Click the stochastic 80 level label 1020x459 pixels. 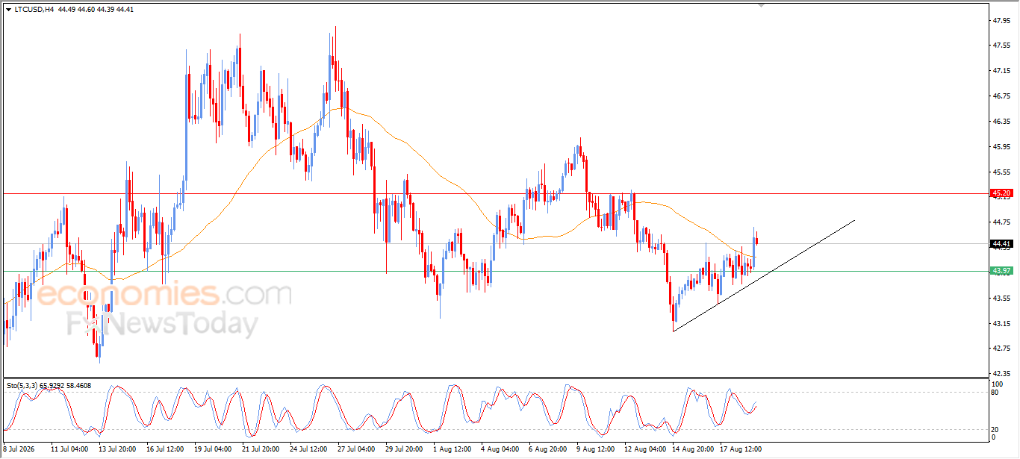(x=996, y=392)
